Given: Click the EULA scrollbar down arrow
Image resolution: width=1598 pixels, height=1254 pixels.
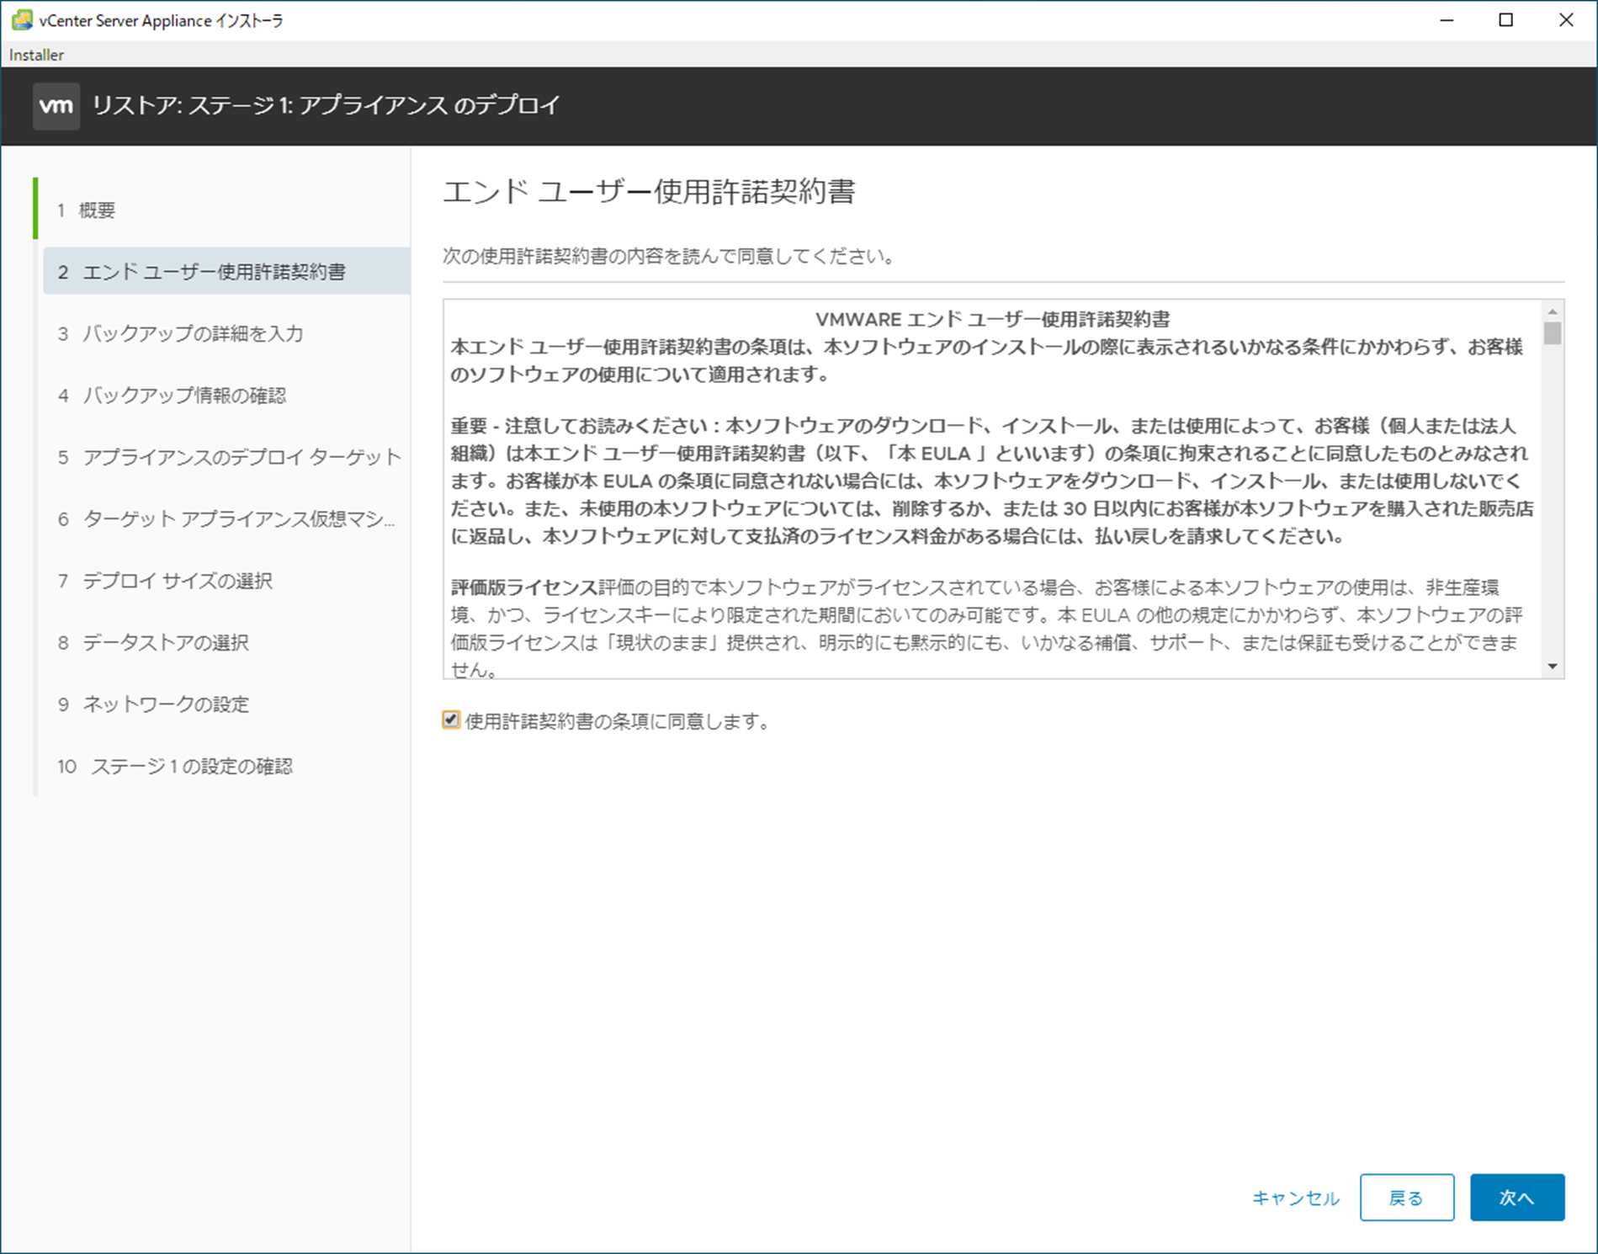Looking at the screenshot, I should coord(1553,667).
